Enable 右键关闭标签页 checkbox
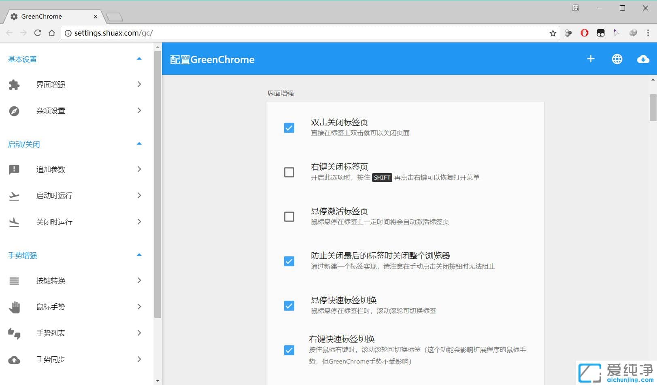Screen dimensions: 657x385 [x=289, y=172]
